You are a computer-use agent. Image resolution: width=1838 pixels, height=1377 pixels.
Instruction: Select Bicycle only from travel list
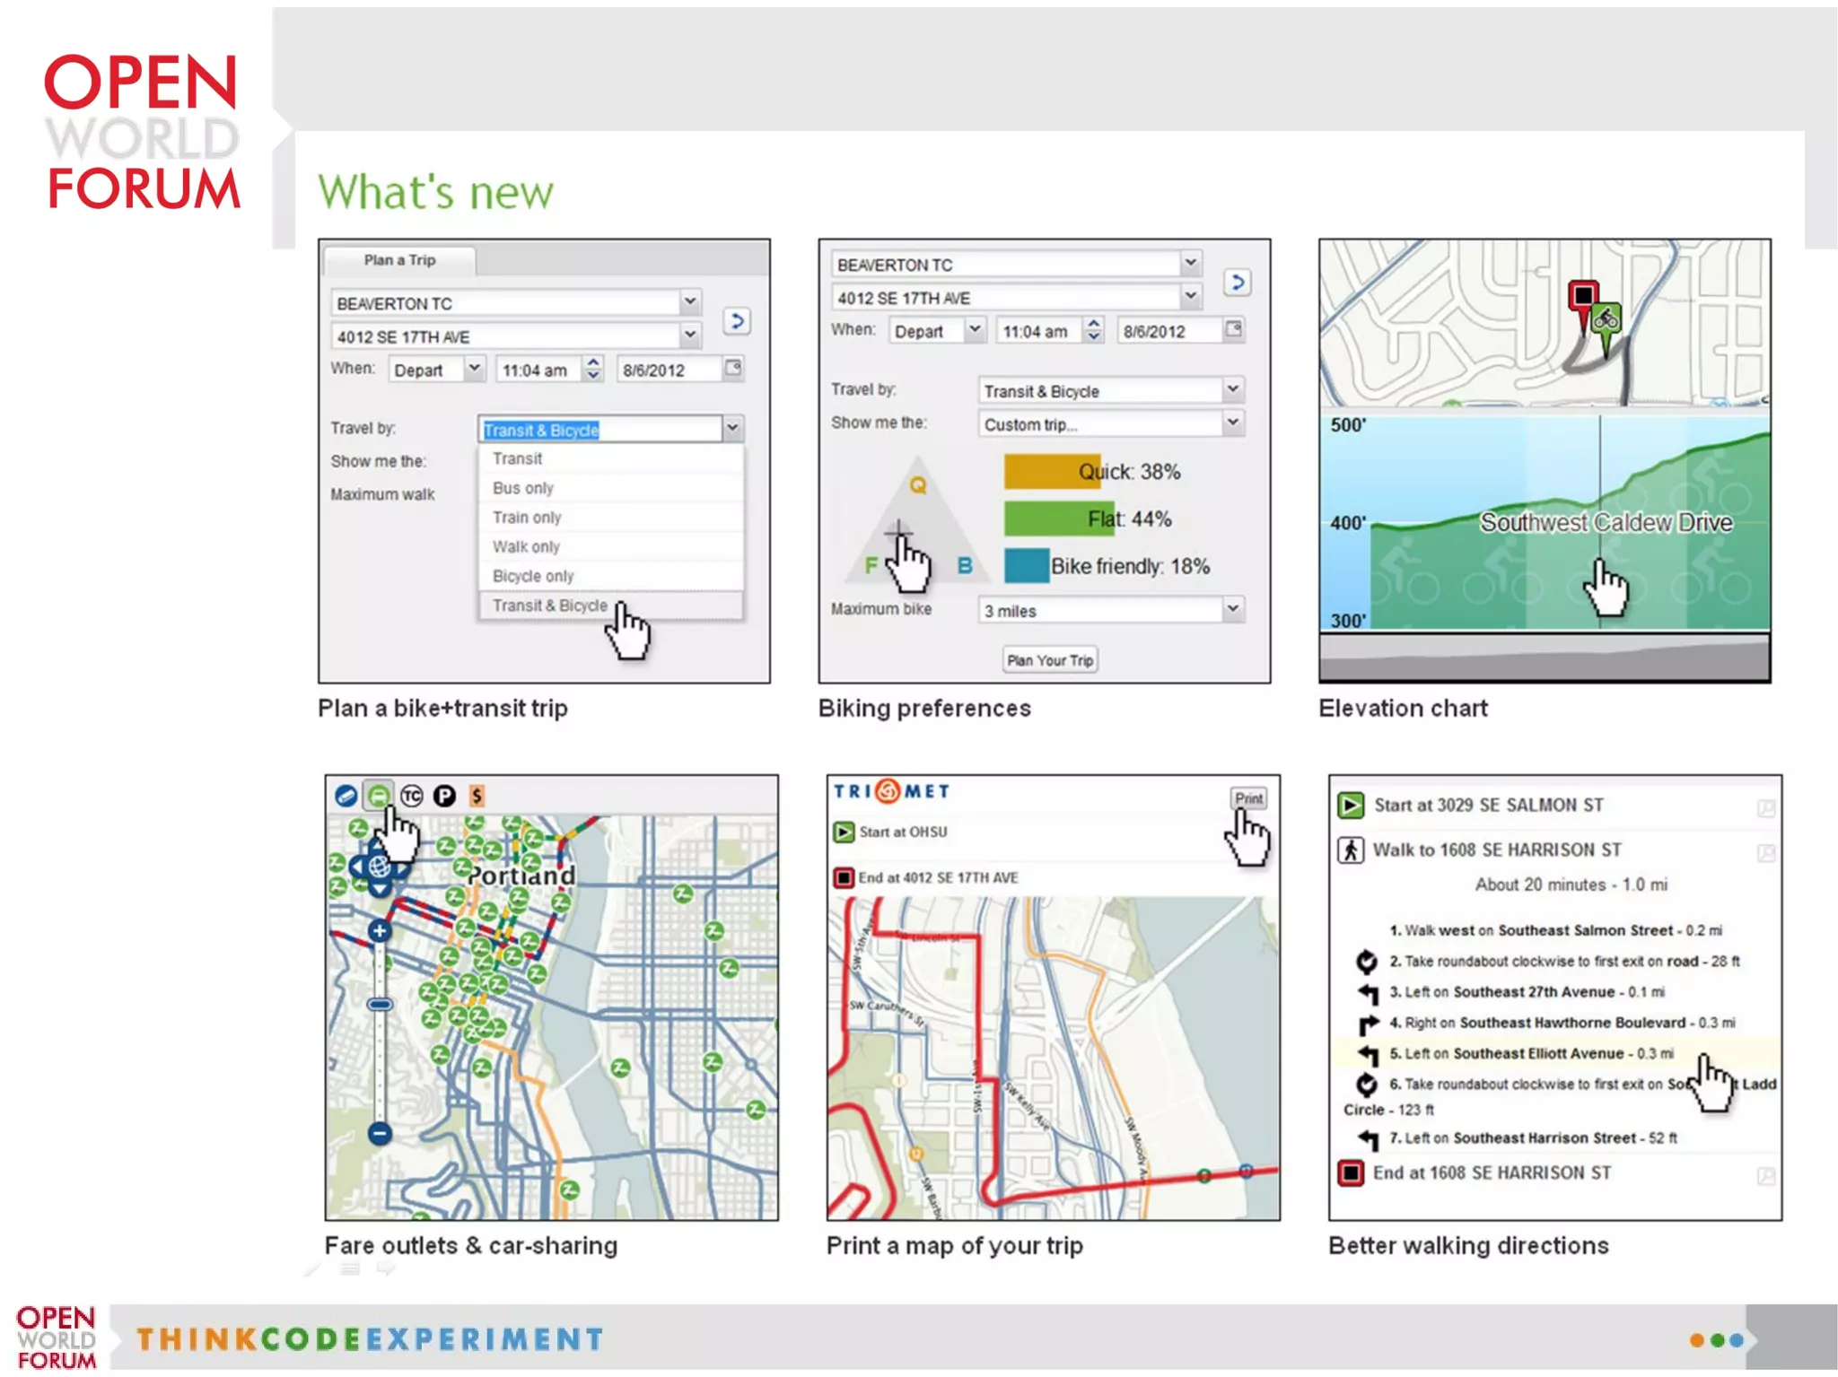coord(533,576)
